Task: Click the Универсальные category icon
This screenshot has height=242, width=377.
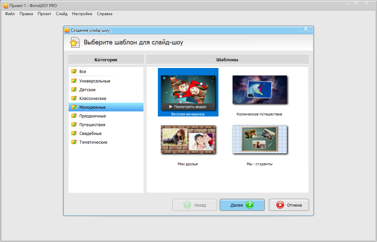Action: click(74, 81)
